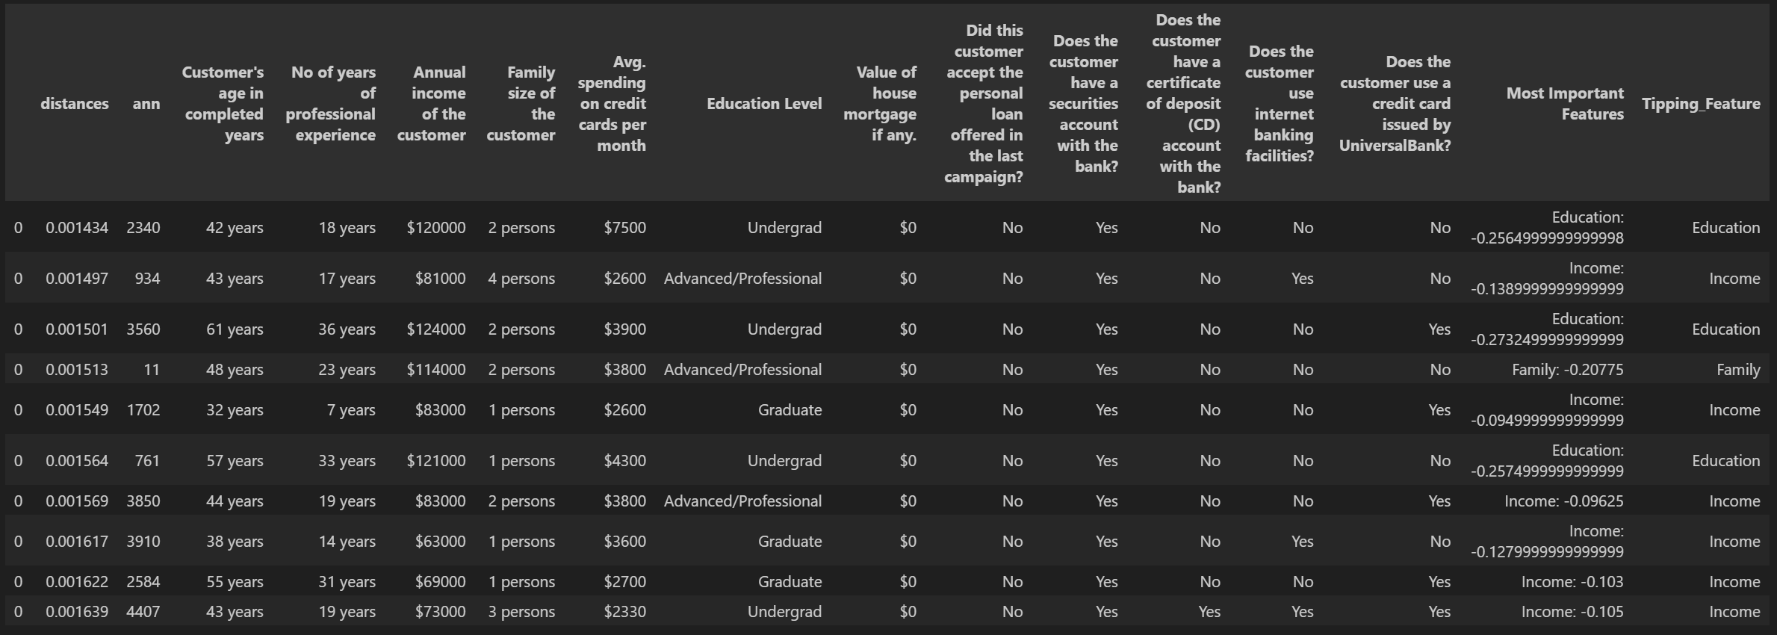
Task: Click the $7500 credit card spending cell
Action: click(624, 228)
